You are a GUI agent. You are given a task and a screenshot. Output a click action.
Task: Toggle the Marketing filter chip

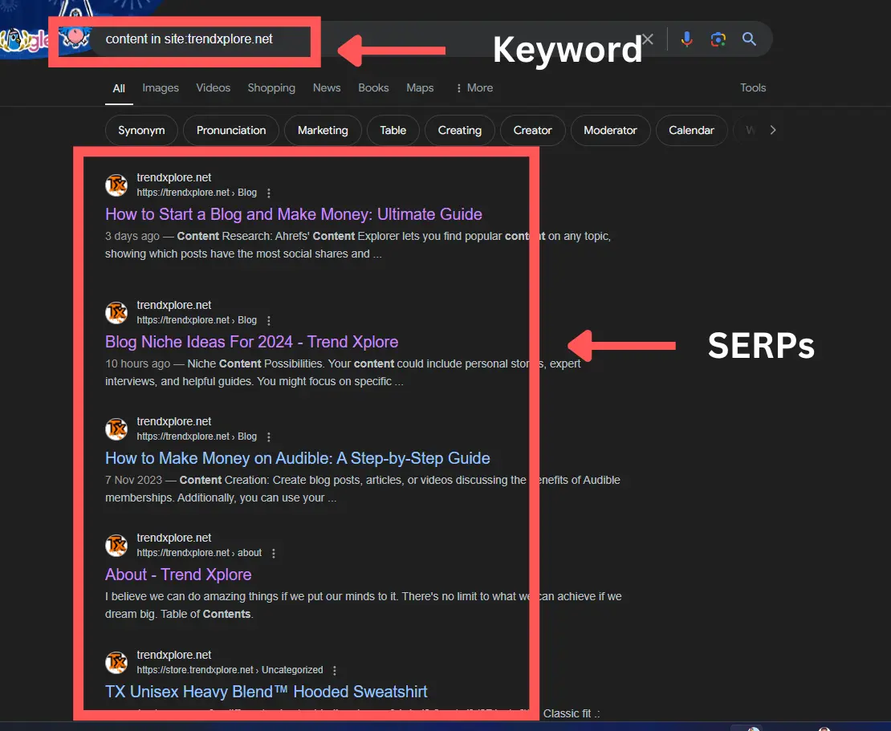click(323, 130)
